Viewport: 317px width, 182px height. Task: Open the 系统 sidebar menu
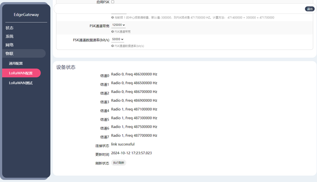tap(10, 36)
